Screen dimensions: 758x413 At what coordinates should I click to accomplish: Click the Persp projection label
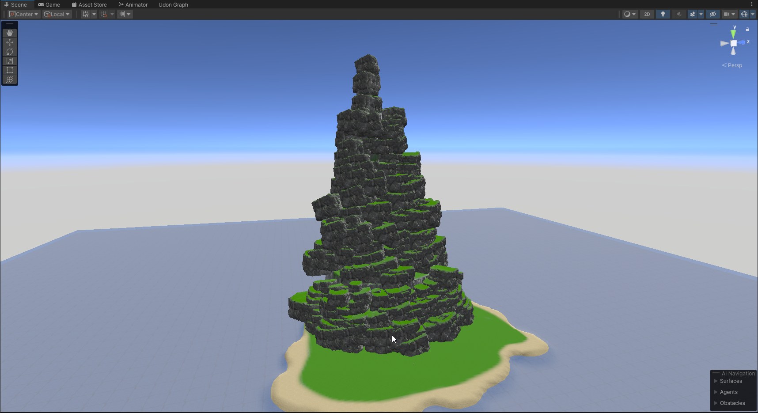732,65
